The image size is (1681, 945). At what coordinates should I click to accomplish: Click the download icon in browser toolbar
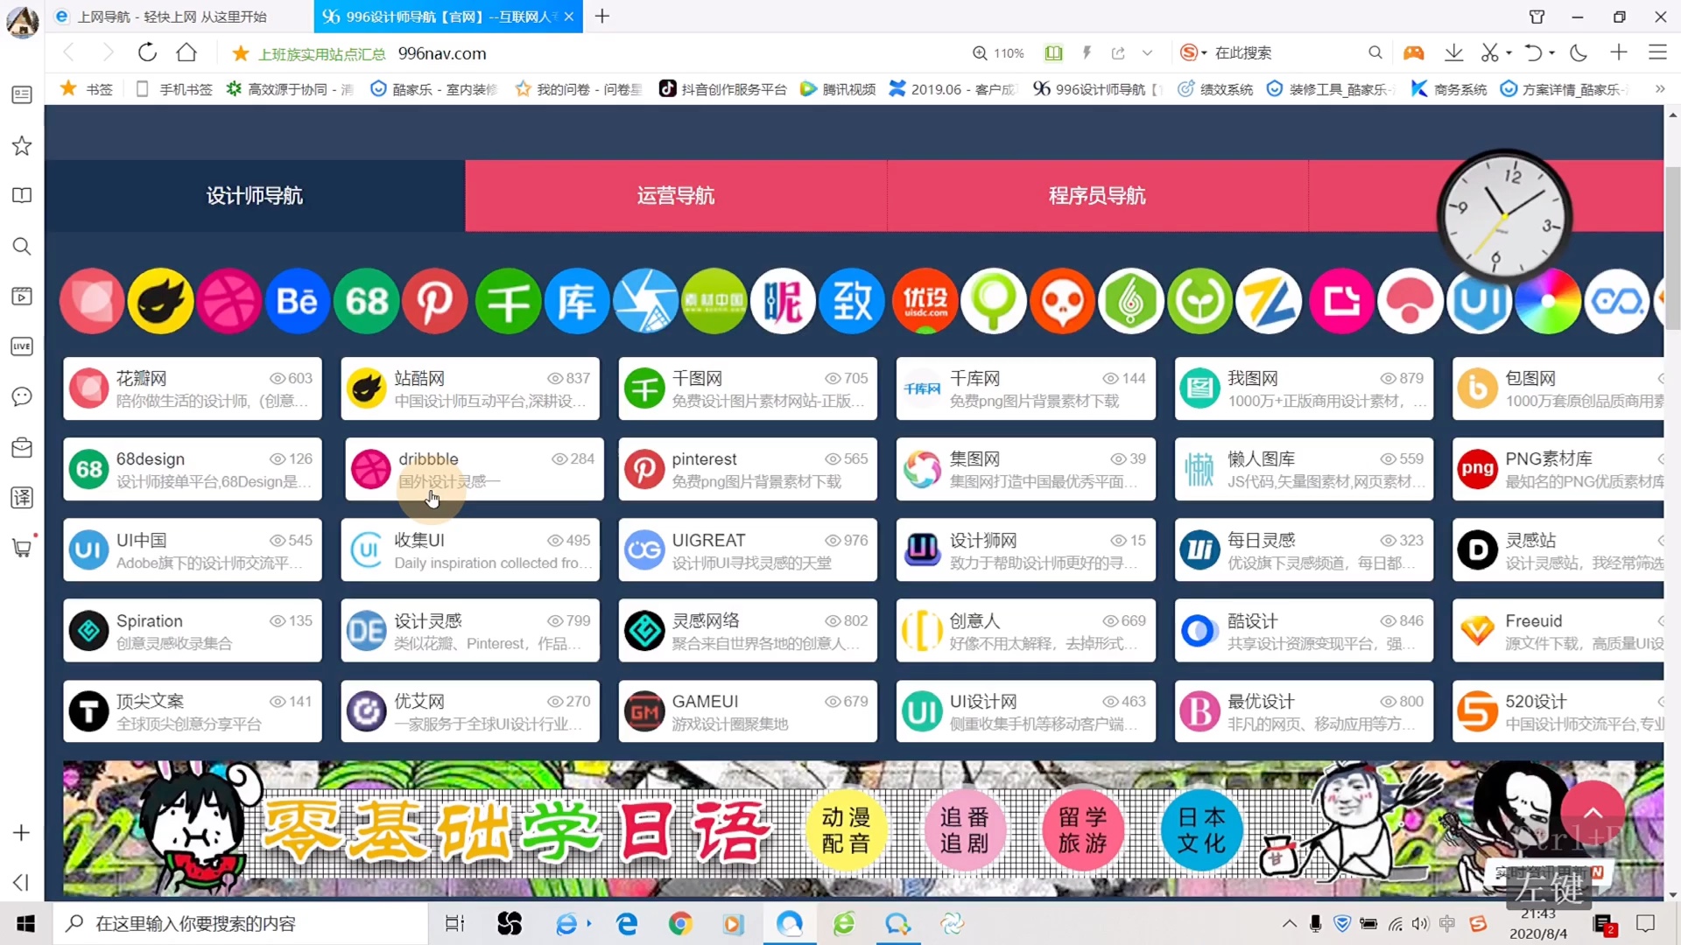coord(1453,52)
